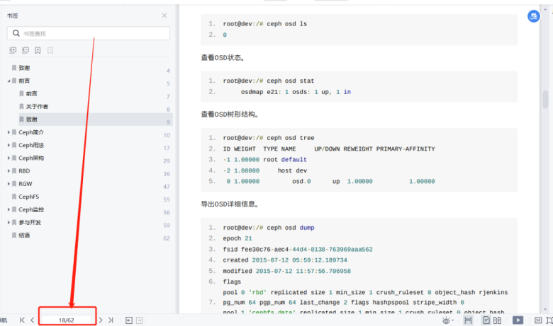Screen dimensions: 553x326
Task: Click the vertical scrollbar thumb of the document
Action: click(545, 100)
